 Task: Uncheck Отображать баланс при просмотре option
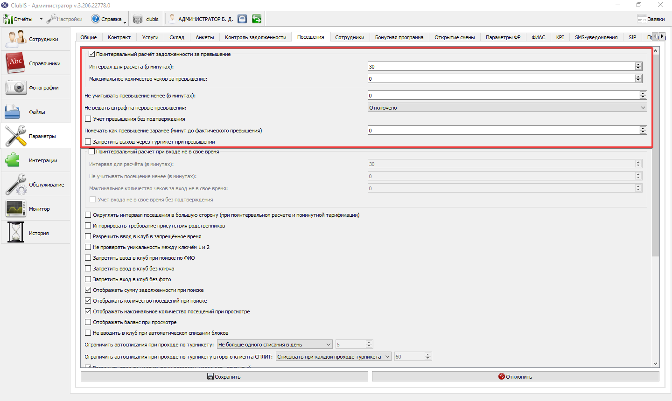[x=88, y=322]
